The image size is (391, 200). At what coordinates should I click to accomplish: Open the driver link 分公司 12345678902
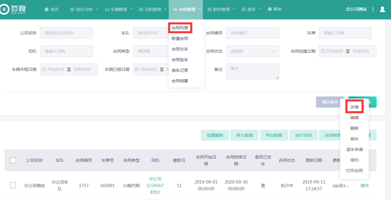pyautogui.click(x=155, y=185)
